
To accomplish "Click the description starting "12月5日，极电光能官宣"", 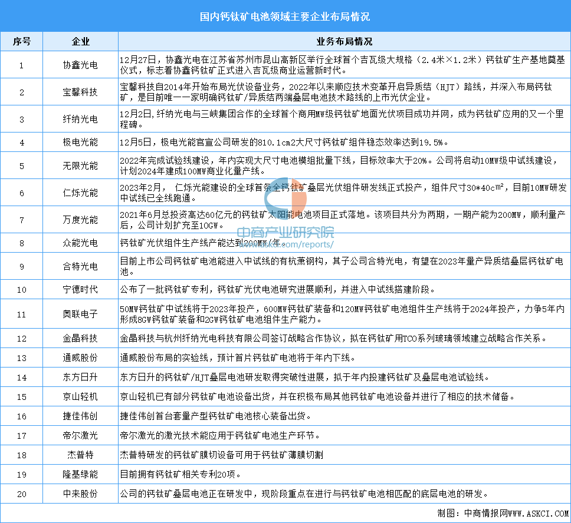I will click(x=284, y=142).
